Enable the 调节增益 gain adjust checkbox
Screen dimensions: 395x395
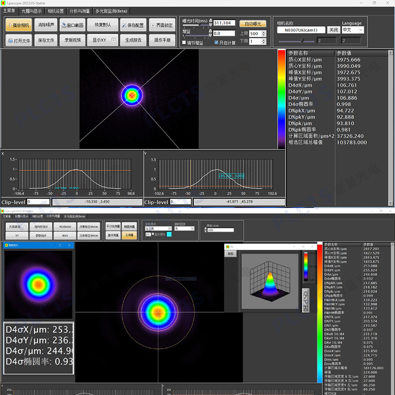click(185, 42)
